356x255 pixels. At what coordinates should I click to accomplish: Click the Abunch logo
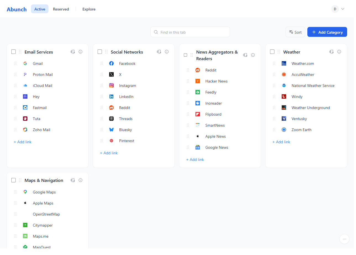[17, 9]
